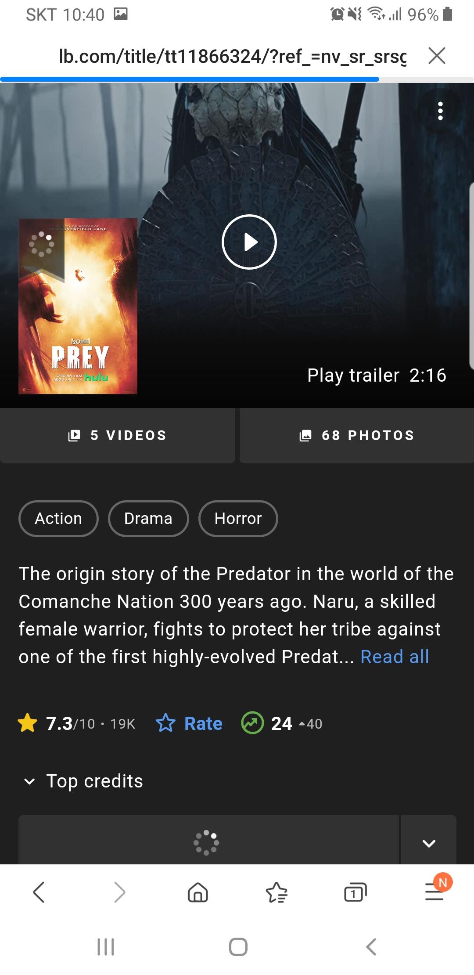Open the popularity trend icon
Screen dimensions: 474x975
click(252, 723)
